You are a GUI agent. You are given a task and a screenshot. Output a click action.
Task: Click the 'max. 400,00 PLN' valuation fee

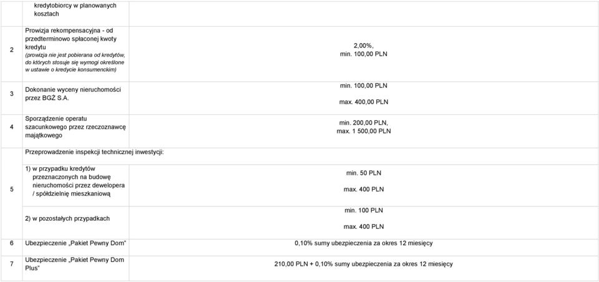click(363, 102)
